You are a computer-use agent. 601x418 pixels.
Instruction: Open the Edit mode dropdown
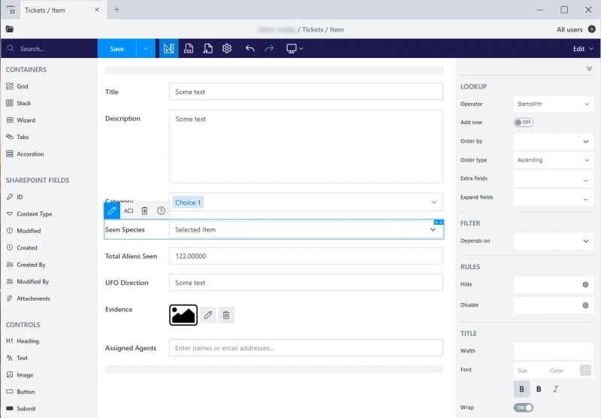(583, 49)
